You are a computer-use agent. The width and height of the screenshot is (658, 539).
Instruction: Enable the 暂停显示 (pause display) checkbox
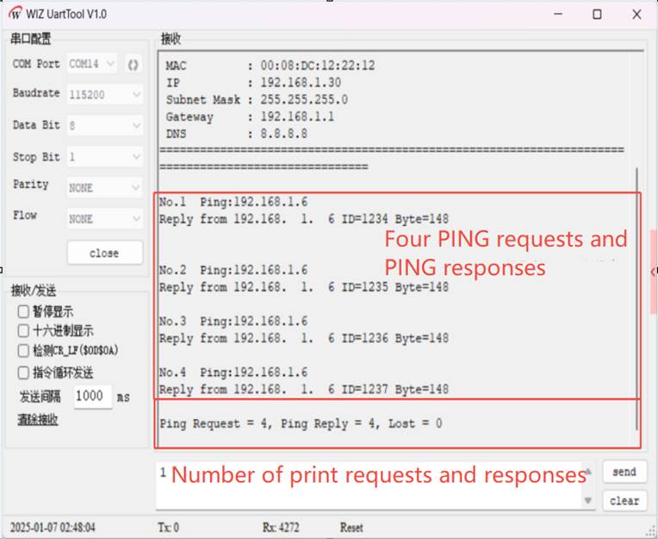click(x=24, y=311)
